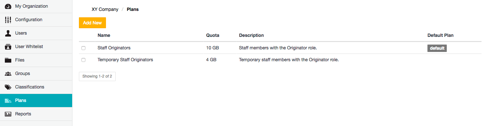Click the Plans icon in sidebar

pyautogui.click(x=8, y=101)
